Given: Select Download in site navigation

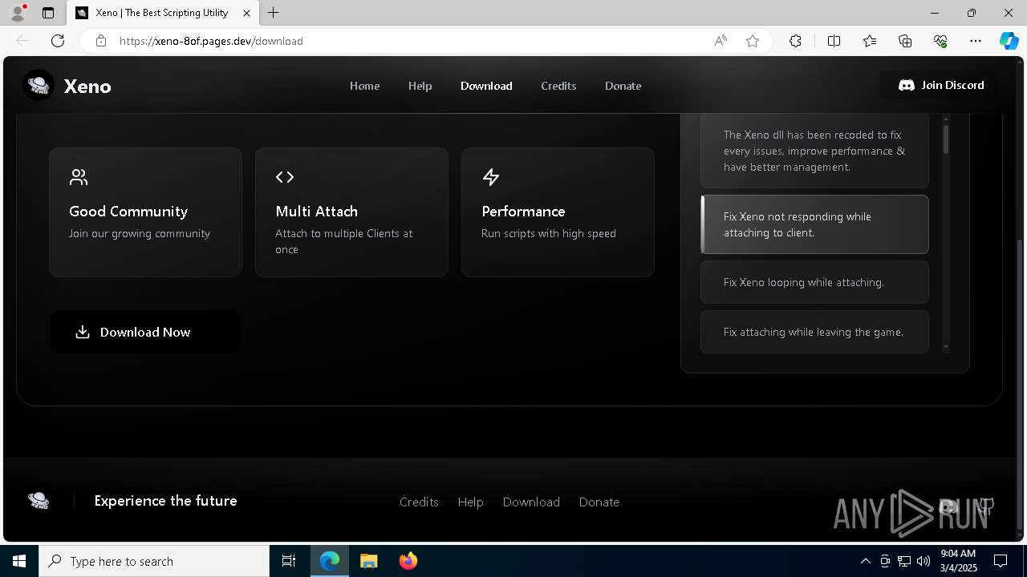Looking at the screenshot, I should (486, 86).
